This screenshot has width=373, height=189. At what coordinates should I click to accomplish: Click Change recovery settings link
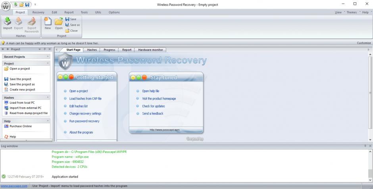coord(85,113)
